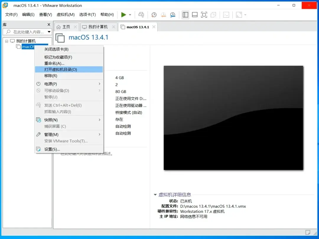Screen dimensions: 319x239
Task: Open 选项卡(T) menu
Action: click(87, 15)
